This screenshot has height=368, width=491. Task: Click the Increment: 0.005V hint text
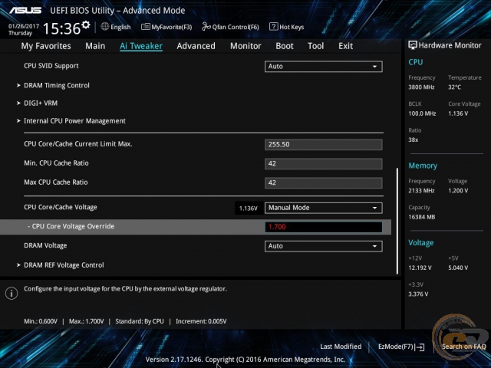[x=201, y=321]
